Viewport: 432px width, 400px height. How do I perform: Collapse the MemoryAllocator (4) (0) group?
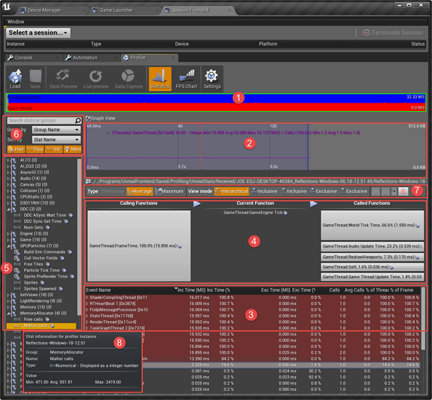(8, 313)
